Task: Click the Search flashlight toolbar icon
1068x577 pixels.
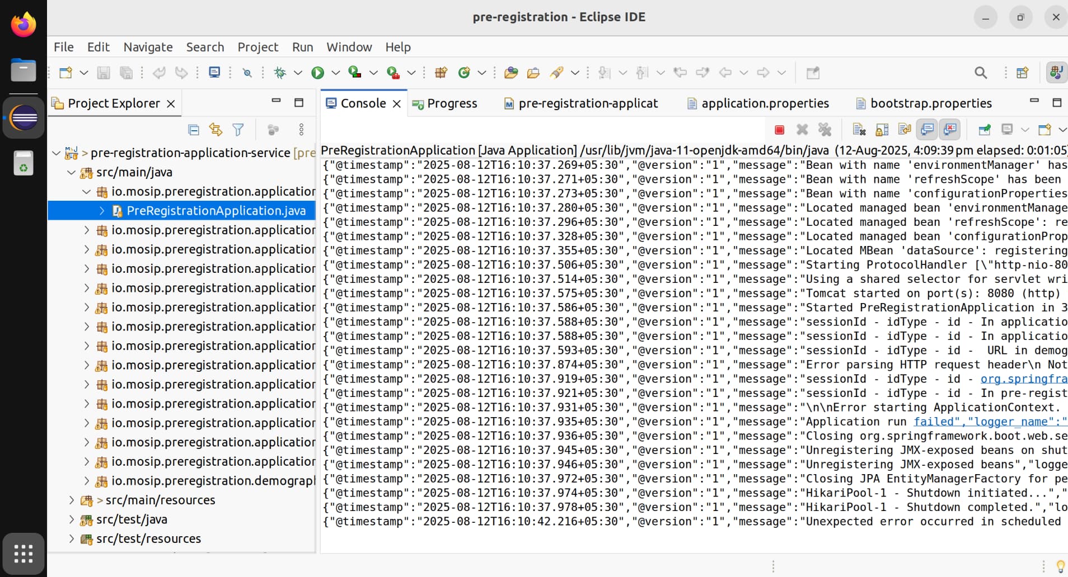Action: [556, 73]
